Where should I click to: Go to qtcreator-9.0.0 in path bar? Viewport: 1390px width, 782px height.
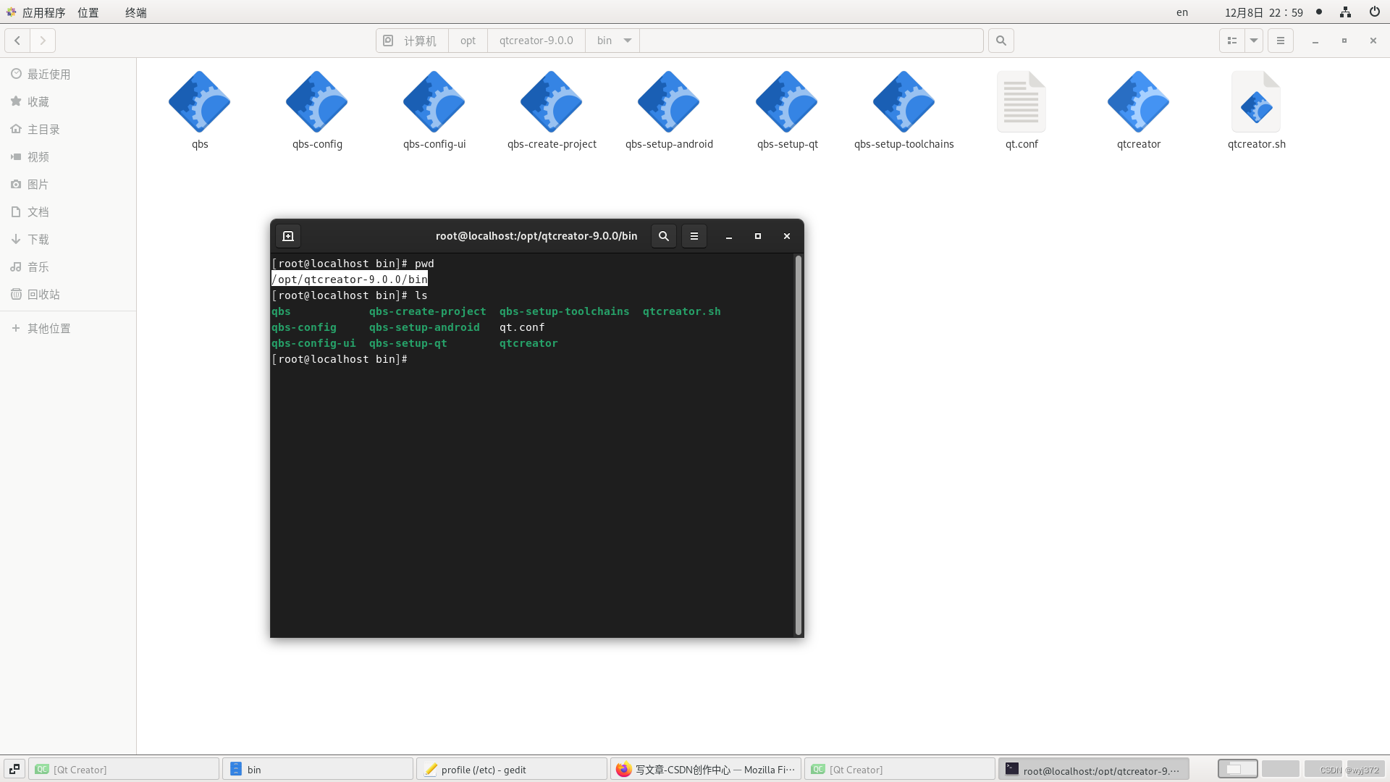[x=536, y=41]
